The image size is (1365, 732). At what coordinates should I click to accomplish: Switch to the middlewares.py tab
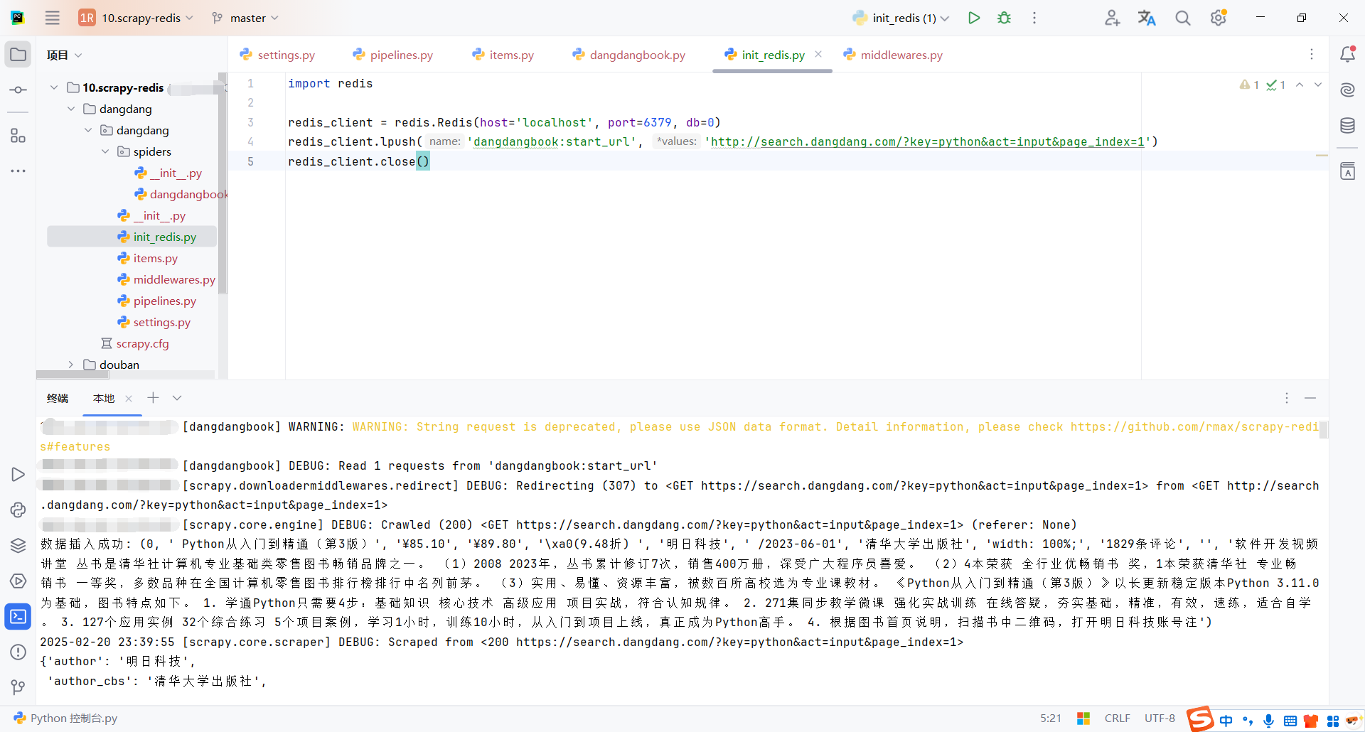pos(893,55)
